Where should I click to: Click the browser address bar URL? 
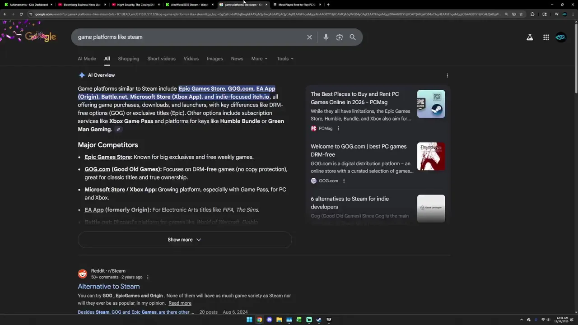pyautogui.click(x=267, y=14)
